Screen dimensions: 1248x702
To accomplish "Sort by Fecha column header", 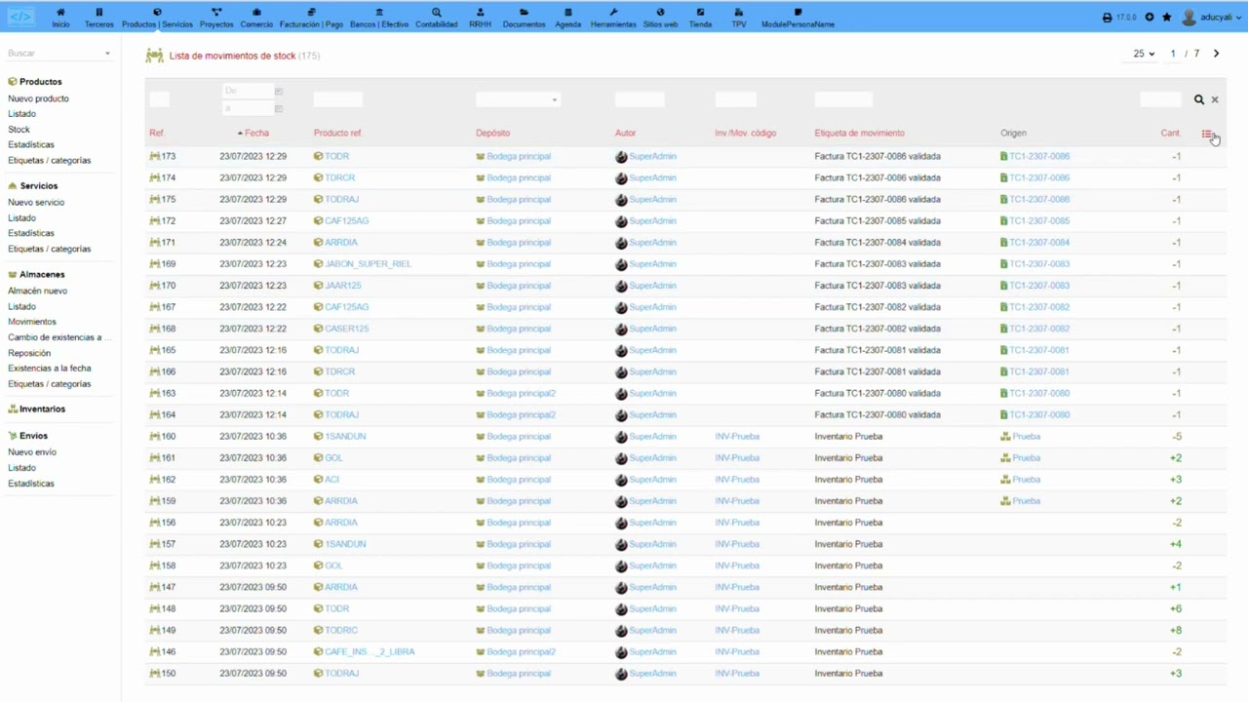I will (x=256, y=133).
